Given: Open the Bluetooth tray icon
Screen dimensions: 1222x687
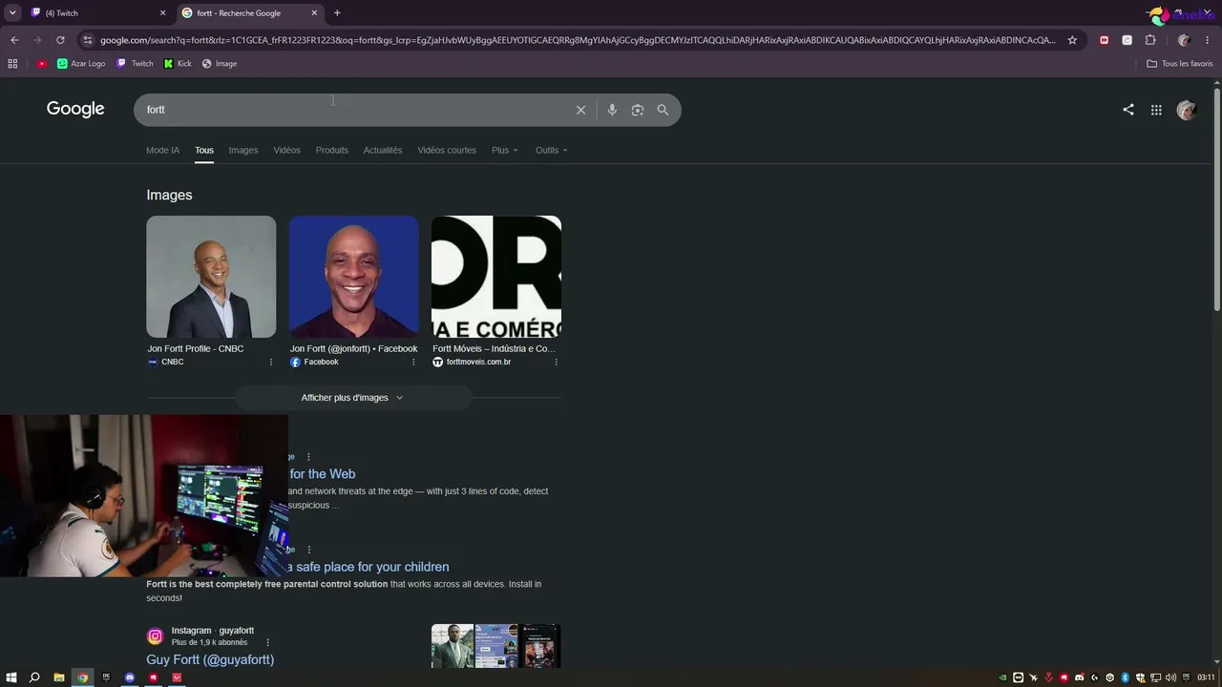Looking at the screenshot, I should [1126, 677].
